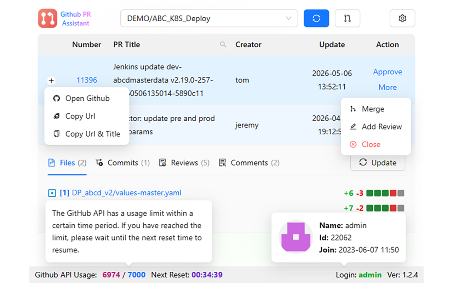Select Copy Url & Title menu entry

(x=87, y=134)
